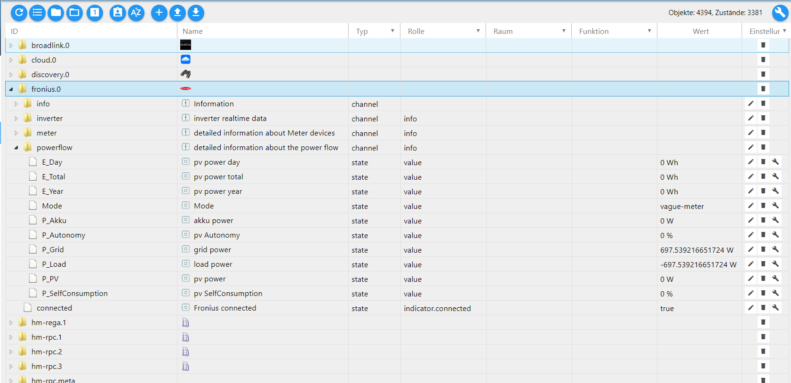791x383 pixels.
Task: Click the expand all folders outline button
Action: 74,13
